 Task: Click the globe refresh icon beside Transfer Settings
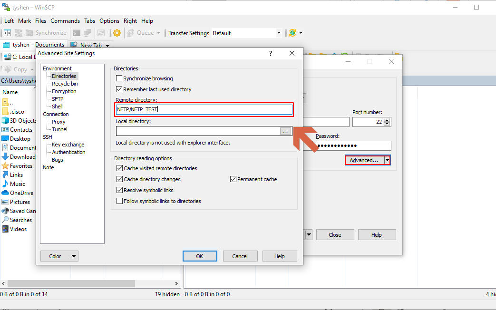point(292,33)
